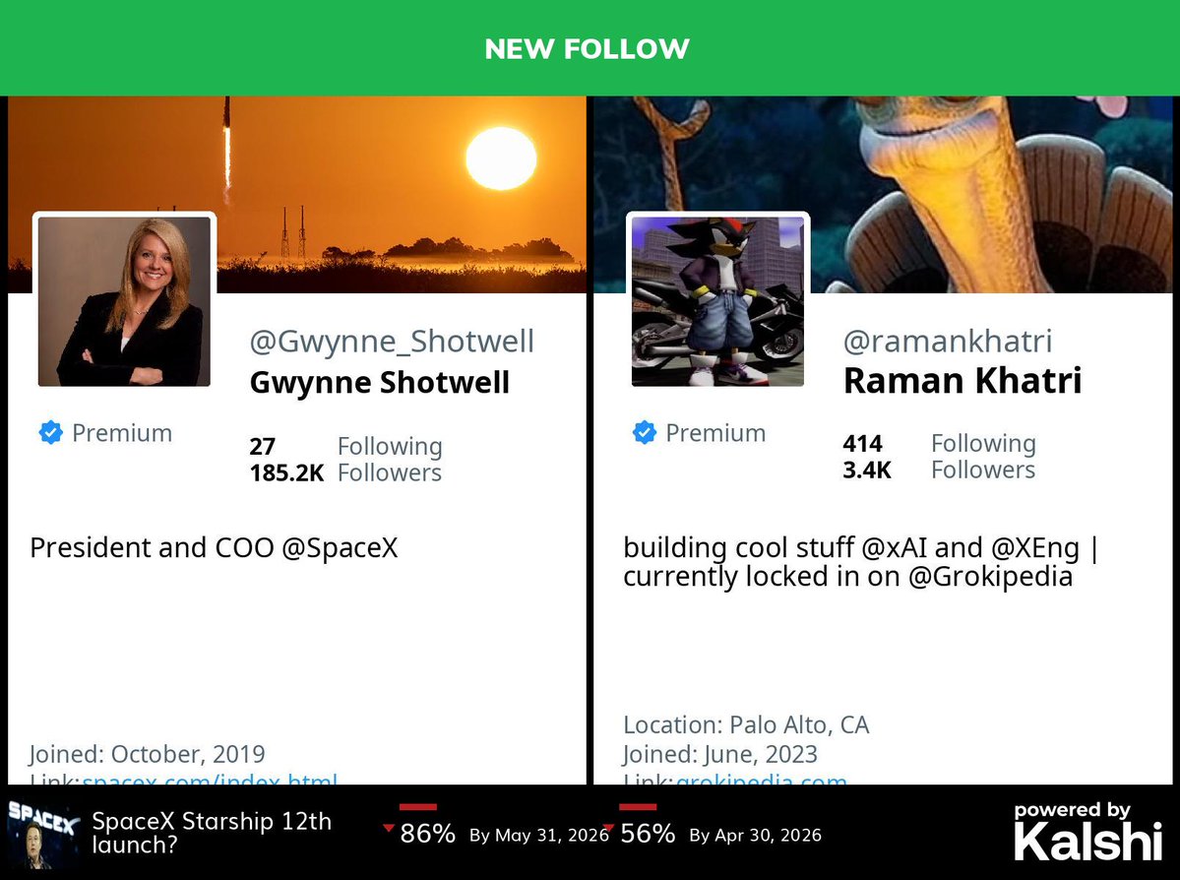Click Gwynne's 185.2K Followers count
Image resolution: width=1180 pixels, height=880 pixels.
click(x=345, y=472)
